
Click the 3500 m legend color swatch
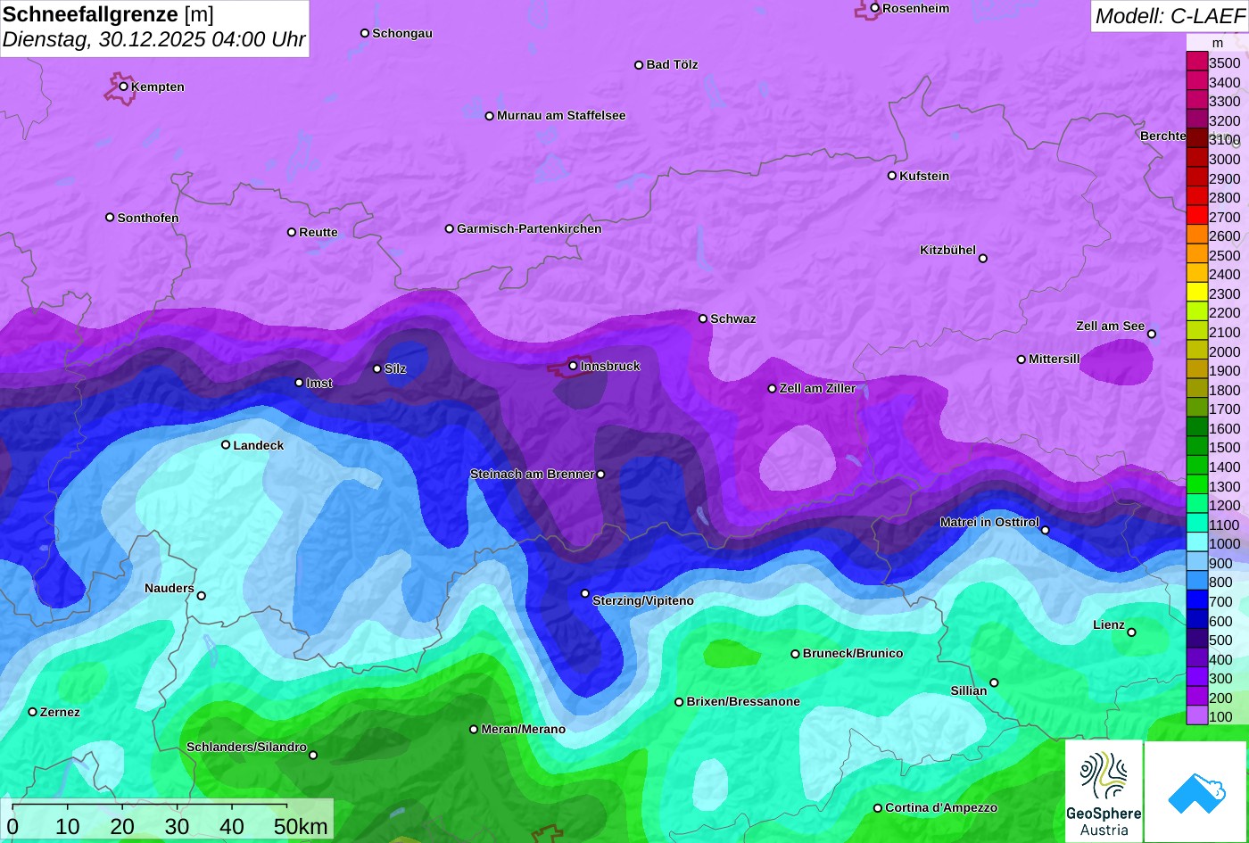[1196, 62]
